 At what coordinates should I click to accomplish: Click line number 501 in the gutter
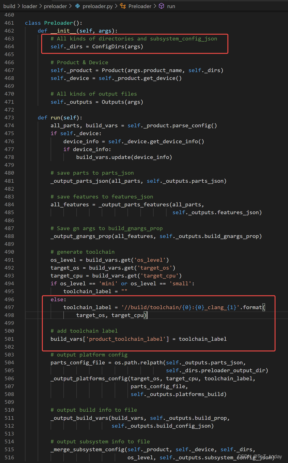click(9, 339)
